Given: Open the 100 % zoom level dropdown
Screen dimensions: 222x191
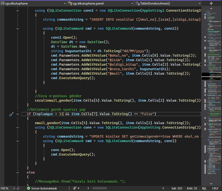Looking at the screenshot, I should [x=7, y=188].
